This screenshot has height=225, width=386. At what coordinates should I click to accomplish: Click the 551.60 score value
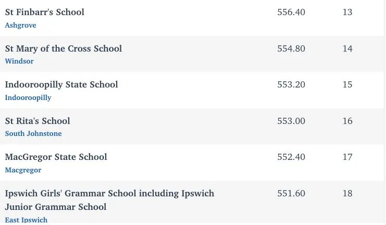pos(291,193)
